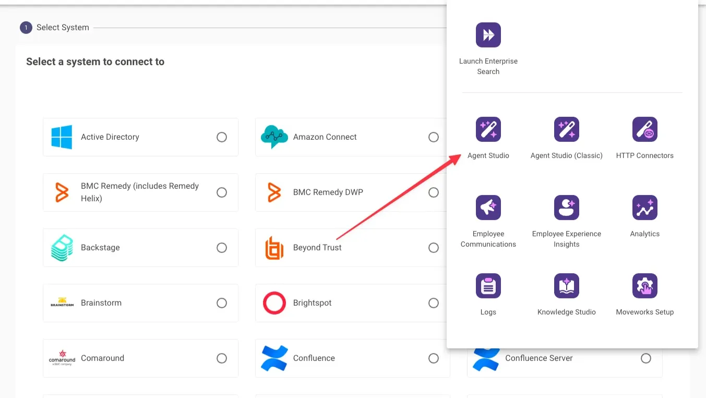
Task: Click the Brightspot red ring logo
Action: [x=274, y=303]
